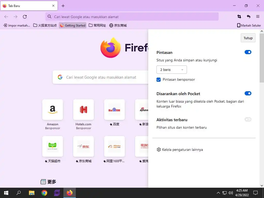This screenshot has width=264, height=198.
Task: Open Markah Seluler bookmarks
Action: [x=249, y=26]
